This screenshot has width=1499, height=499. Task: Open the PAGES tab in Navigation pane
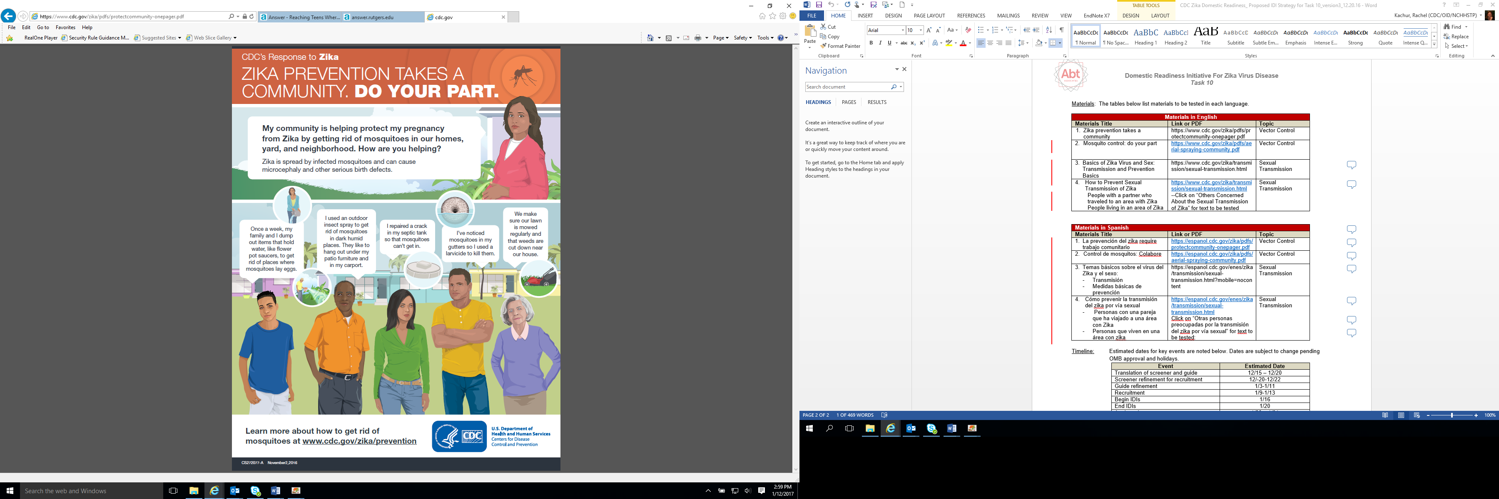coord(849,102)
